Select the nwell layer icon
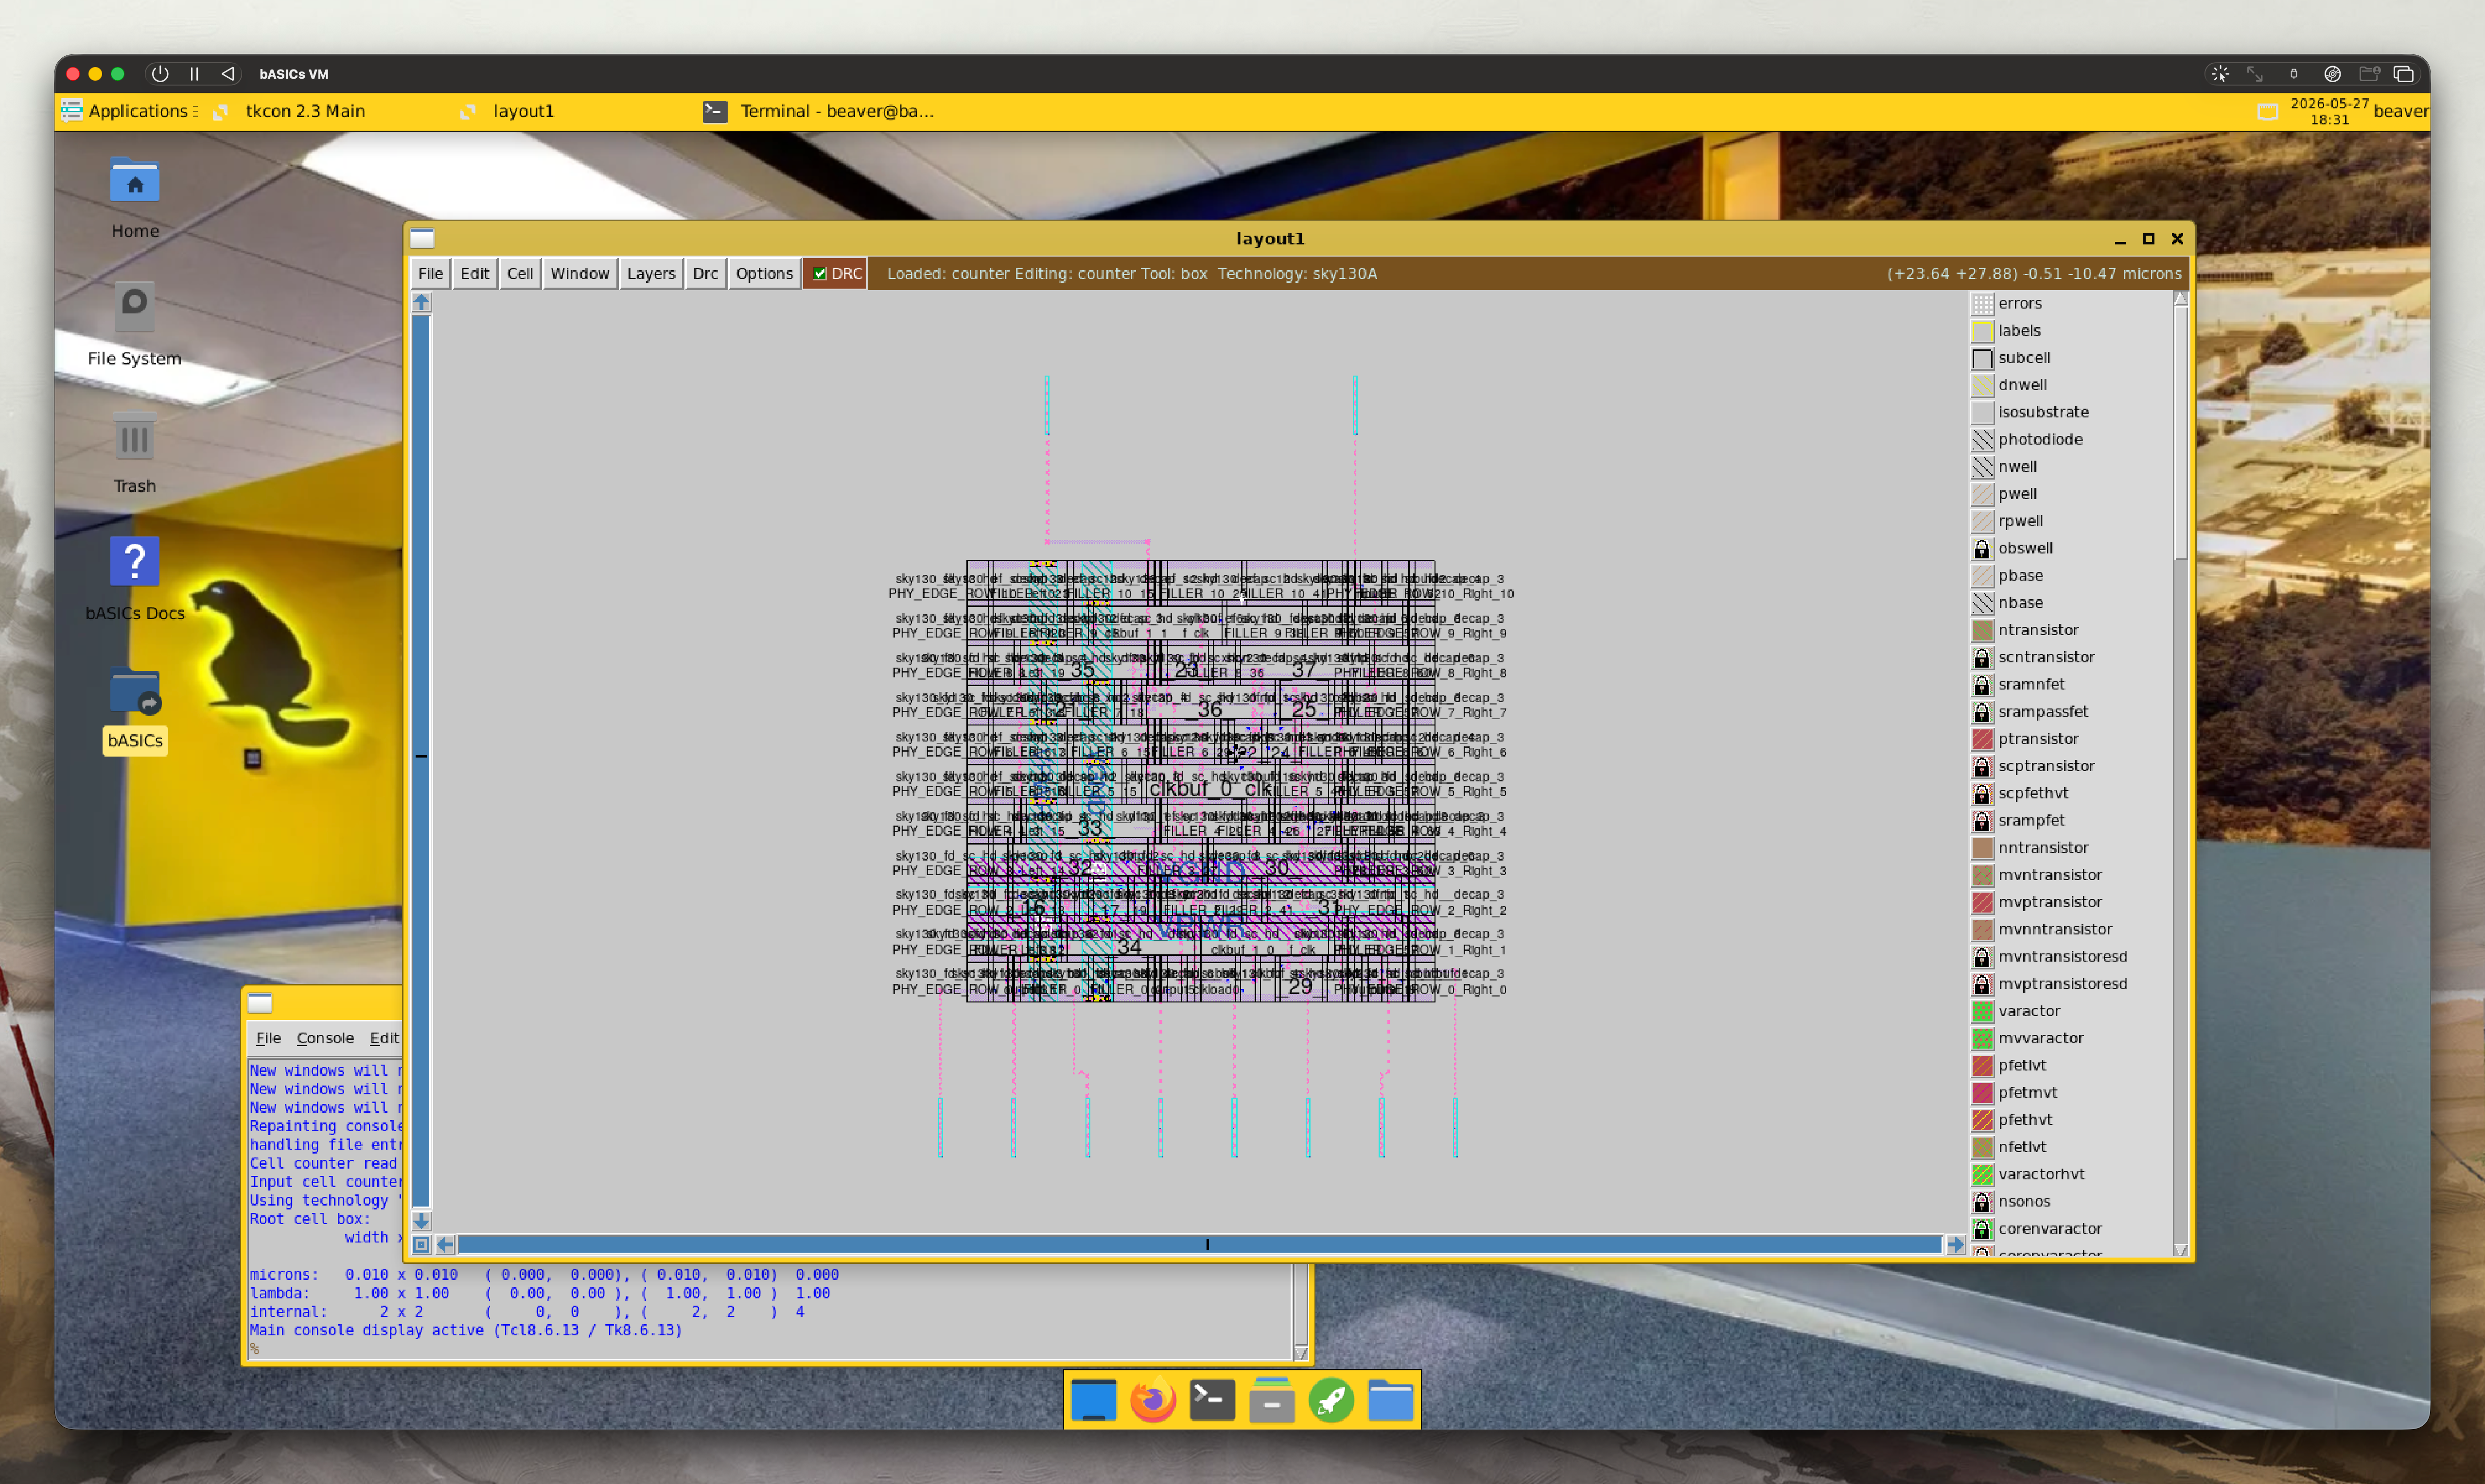The height and width of the screenshot is (1484, 2485). click(x=1982, y=466)
